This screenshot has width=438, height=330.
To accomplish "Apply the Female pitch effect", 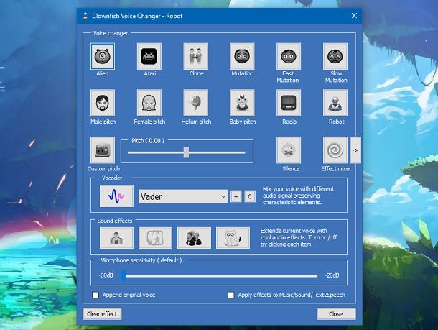I will click(149, 103).
